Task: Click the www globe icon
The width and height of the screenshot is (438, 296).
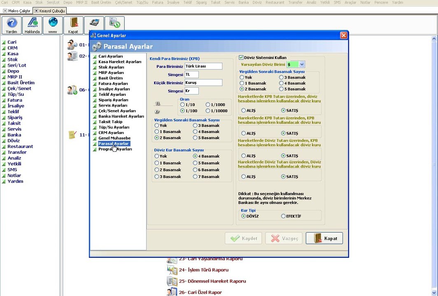Action: tap(53, 25)
